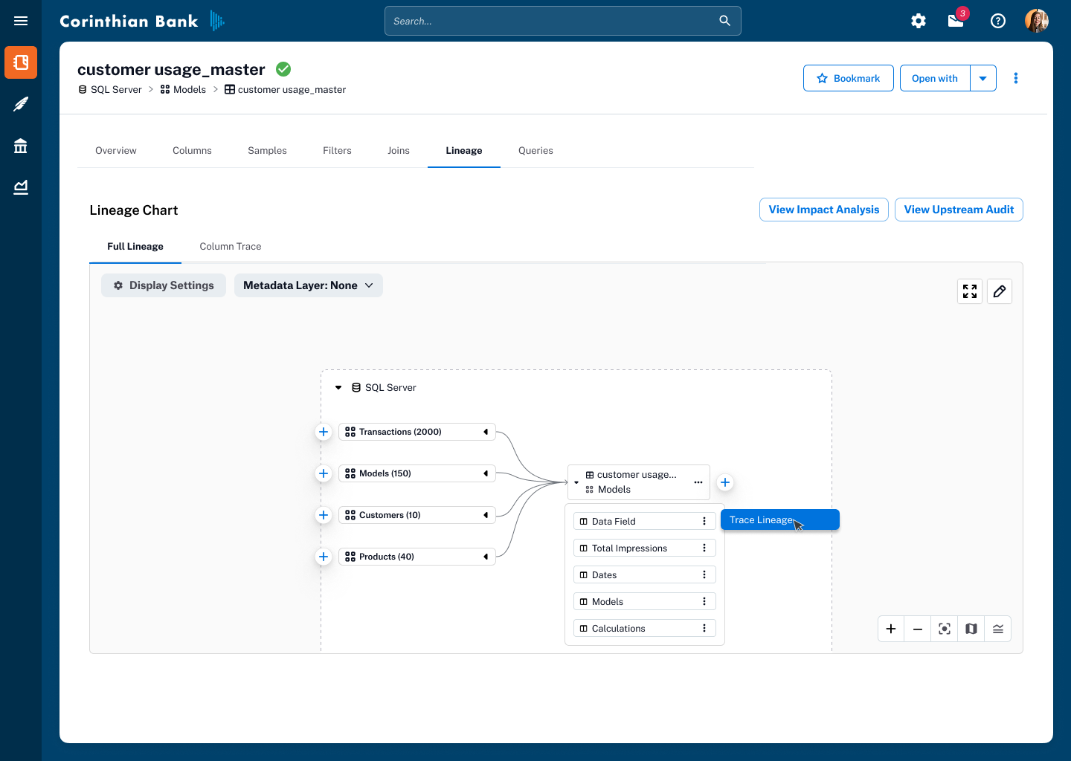Open the Metadata Layer dropdown

coord(309,285)
